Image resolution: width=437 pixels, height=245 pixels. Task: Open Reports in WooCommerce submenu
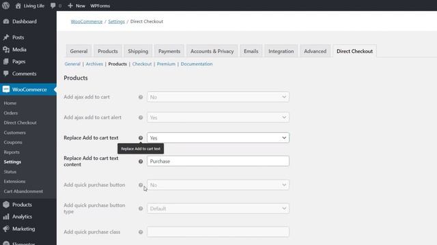coord(12,152)
